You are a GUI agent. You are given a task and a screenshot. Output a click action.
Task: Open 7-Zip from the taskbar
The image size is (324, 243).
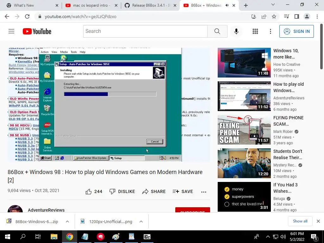click(147, 237)
